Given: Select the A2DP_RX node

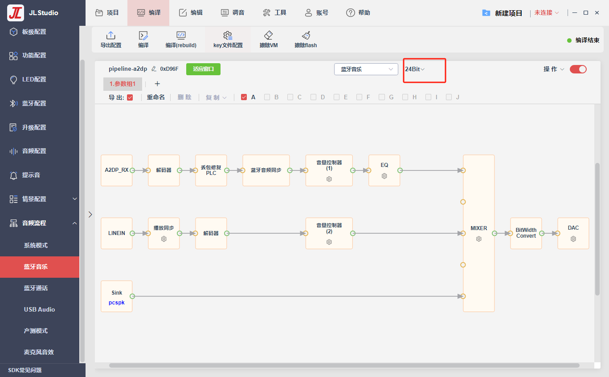Looking at the screenshot, I should [117, 170].
